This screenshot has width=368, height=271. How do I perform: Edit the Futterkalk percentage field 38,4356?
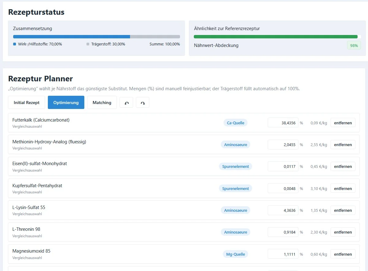click(x=283, y=123)
